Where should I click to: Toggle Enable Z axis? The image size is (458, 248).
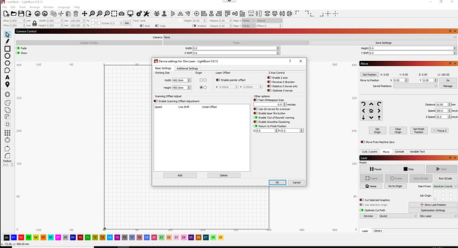[x=269, y=78]
